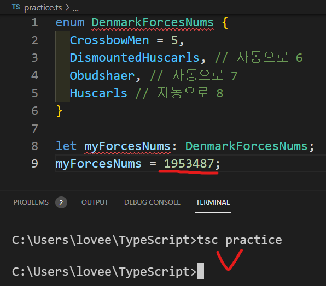Click the let keyword on line 8
326x286 pixels.
coord(66,146)
